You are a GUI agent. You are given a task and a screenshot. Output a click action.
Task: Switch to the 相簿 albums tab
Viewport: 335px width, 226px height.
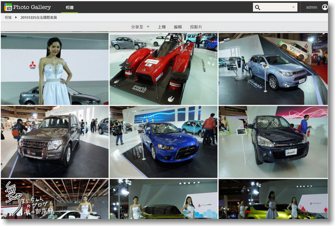(69, 7)
